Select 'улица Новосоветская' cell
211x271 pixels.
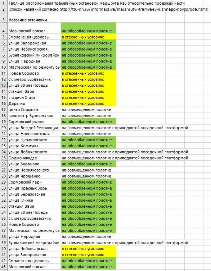click(x=34, y=134)
